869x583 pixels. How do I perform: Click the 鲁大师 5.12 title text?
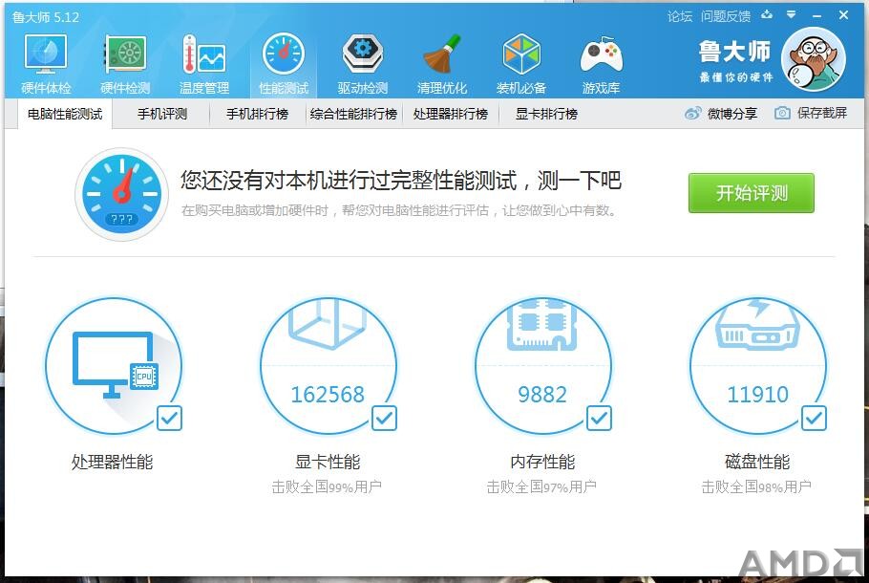pyautogui.click(x=46, y=17)
